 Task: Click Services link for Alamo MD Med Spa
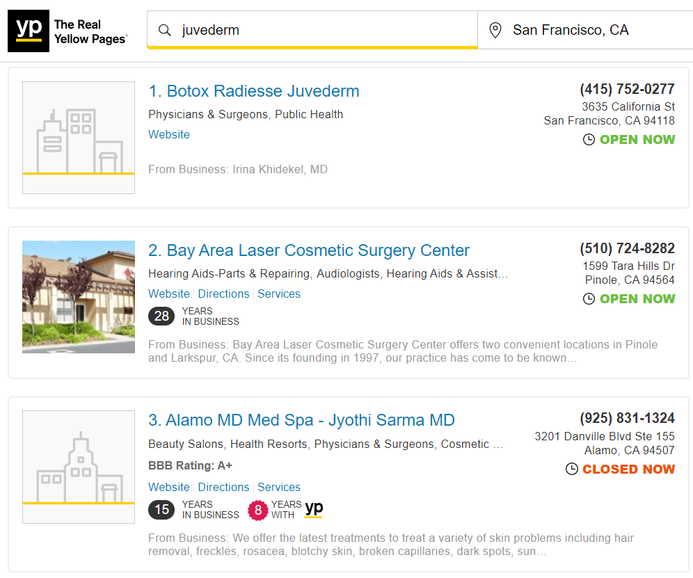(x=279, y=487)
